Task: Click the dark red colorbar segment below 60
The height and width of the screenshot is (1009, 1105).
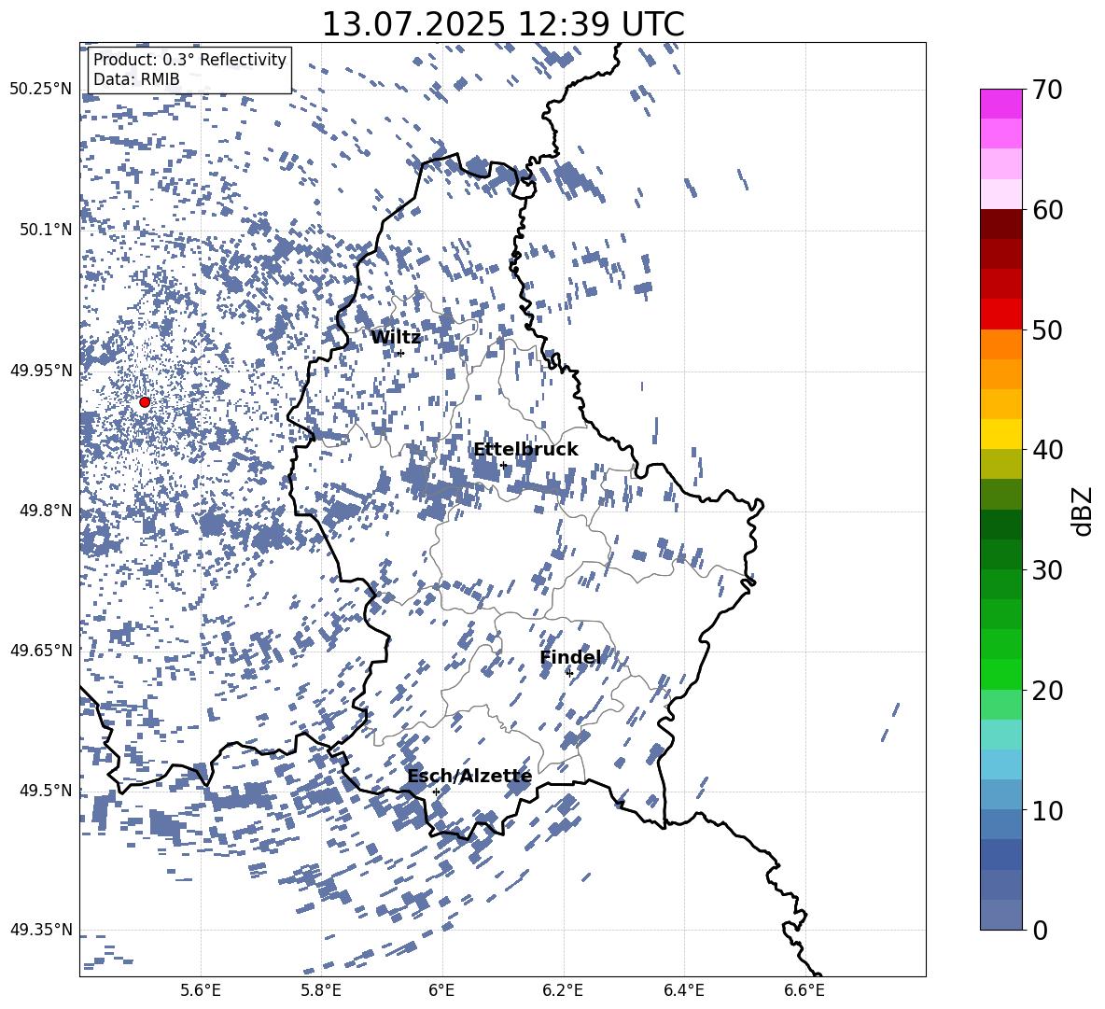Action: [x=1000, y=224]
